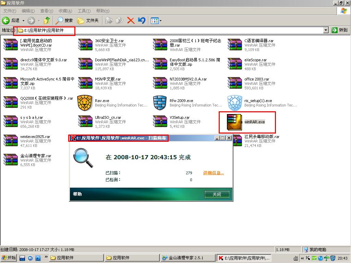This screenshot has width=351, height=263.
Task: Open the Back button history dropdown arrow
Action: tap(23, 21)
